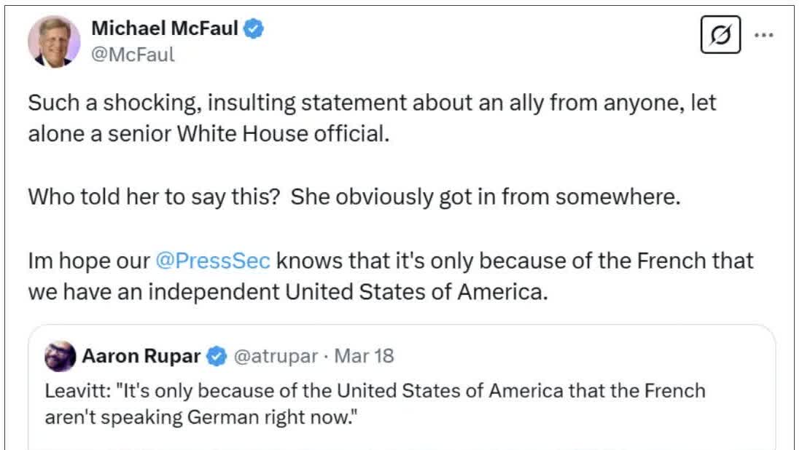Click the Mar 18 timestamp
Viewport: 802px width, 450px height.
click(365, 355)
